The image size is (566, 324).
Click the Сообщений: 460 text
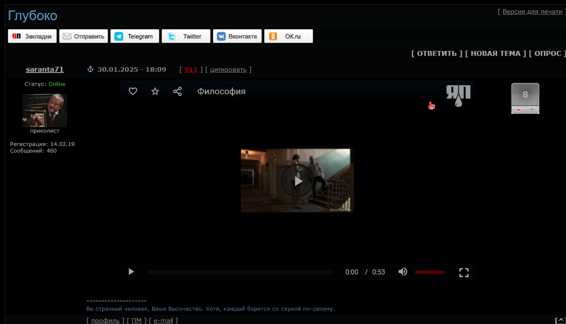click(33, 151)
